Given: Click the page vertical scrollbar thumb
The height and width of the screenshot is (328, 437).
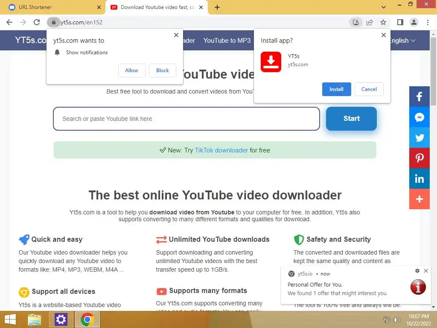Looking at the screenshot, I should [433, 71].
